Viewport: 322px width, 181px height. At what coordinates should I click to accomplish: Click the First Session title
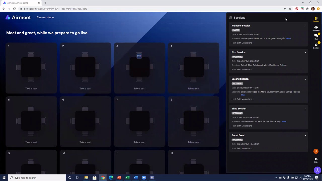click(x=238, y=52)
